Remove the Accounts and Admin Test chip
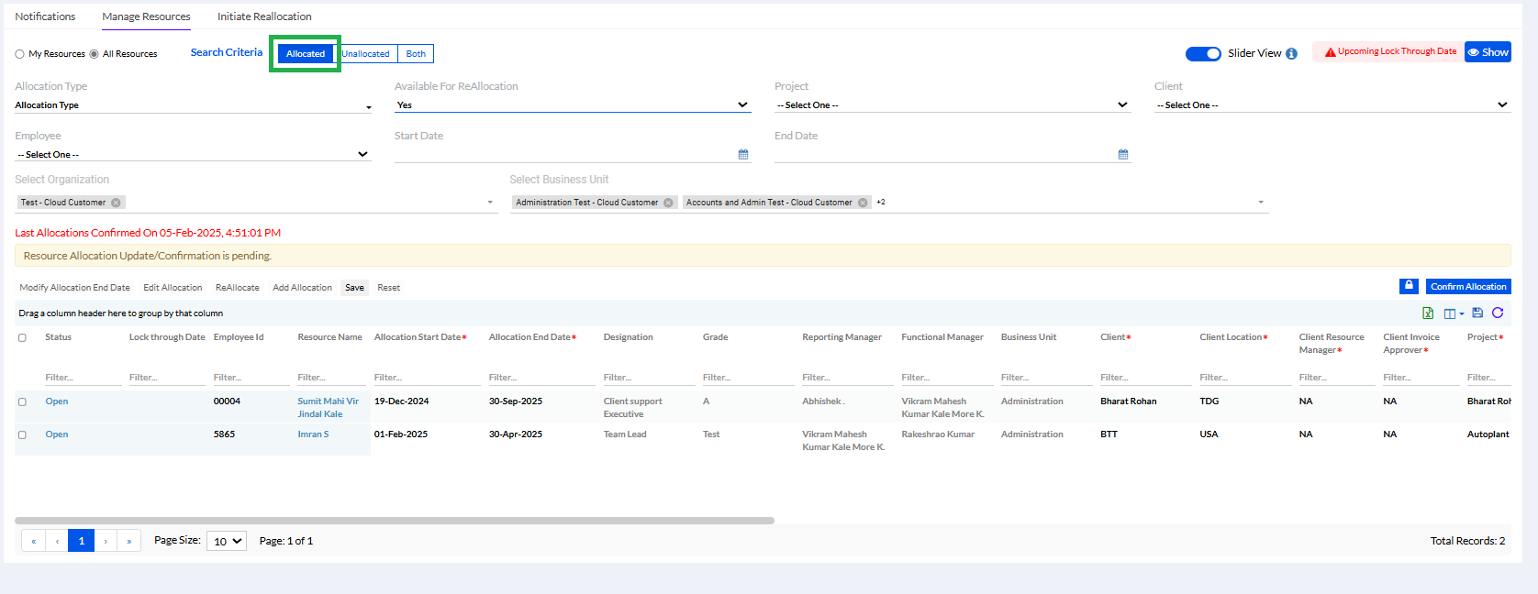Image resolution: width=1538 pixels, height=594 pixels. [x=863, y=203]
